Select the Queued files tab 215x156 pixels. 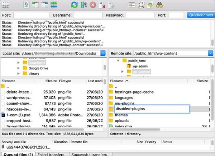[x=18, y=154]
